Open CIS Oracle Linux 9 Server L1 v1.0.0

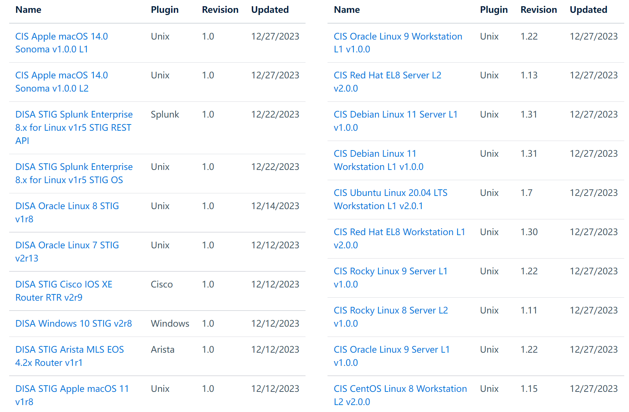pos(392,356)
